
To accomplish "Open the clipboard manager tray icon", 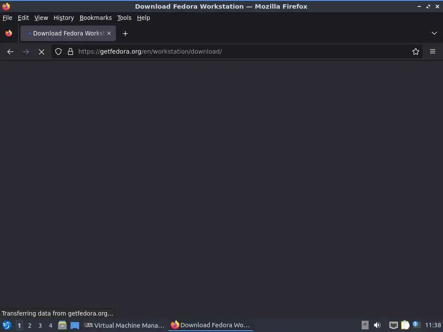I will [405, 325].
